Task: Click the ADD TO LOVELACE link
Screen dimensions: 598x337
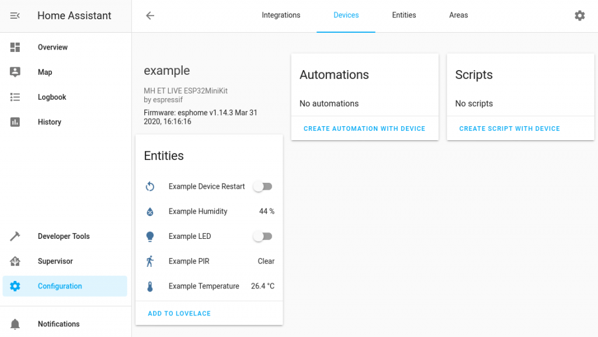Action: (x=178, y=313)
